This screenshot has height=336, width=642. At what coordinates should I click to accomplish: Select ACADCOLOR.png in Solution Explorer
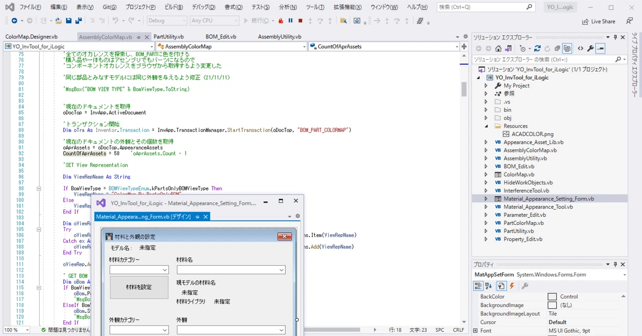click(533, 134)
